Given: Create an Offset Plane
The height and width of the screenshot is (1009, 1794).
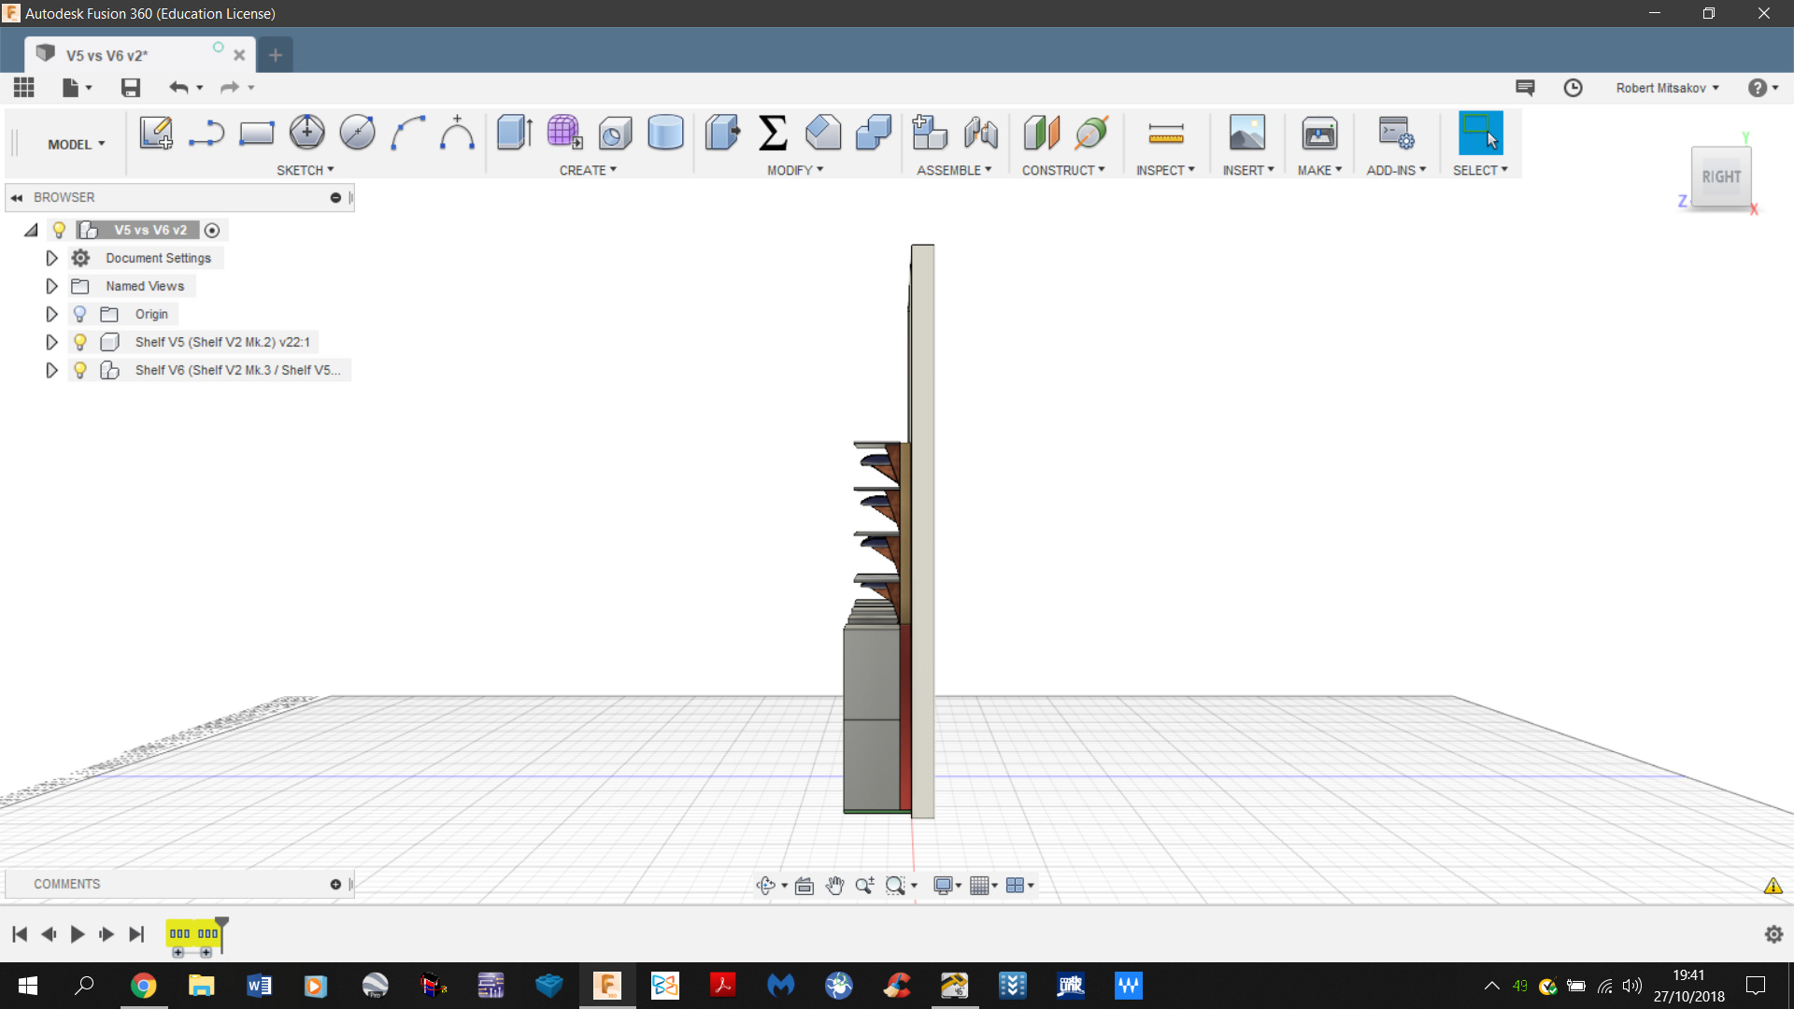Looking at the screenshot, I should point(1041,133).
